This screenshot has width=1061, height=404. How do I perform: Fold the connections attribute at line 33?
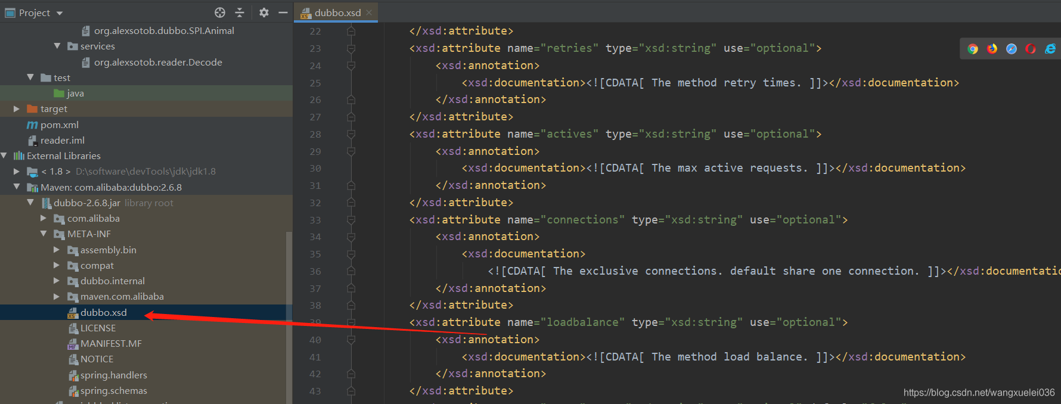click(351, 220)
